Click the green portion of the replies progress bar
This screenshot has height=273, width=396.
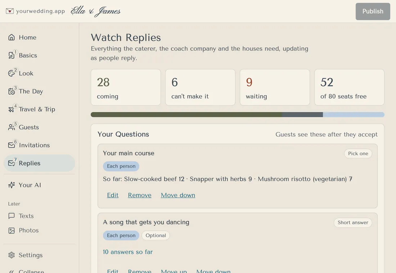186,115
